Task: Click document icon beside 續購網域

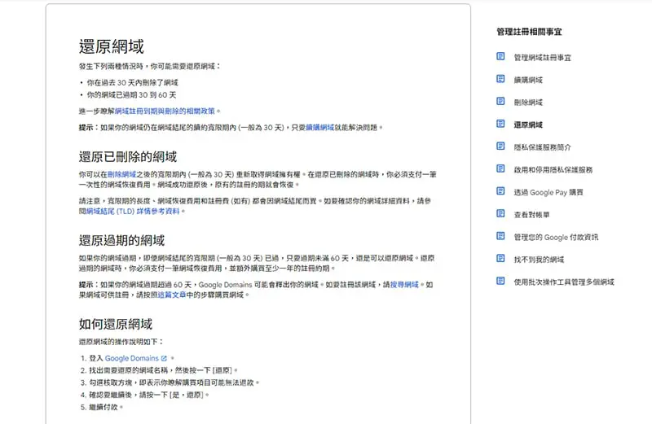Action: [x=500, y=80]
